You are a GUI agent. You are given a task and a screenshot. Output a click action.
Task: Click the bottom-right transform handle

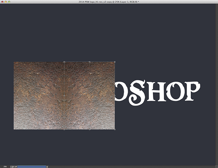tap(115, 129)
